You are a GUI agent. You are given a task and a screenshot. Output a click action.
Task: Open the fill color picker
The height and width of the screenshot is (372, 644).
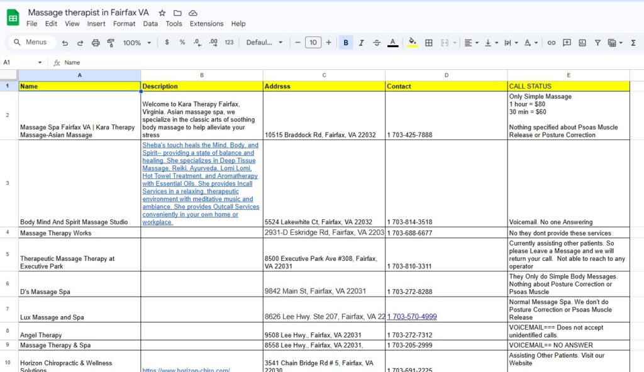[413, 42]
